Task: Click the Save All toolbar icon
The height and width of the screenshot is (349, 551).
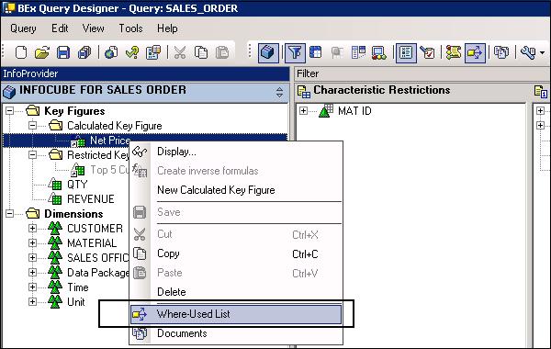Action: pos(84,53)
